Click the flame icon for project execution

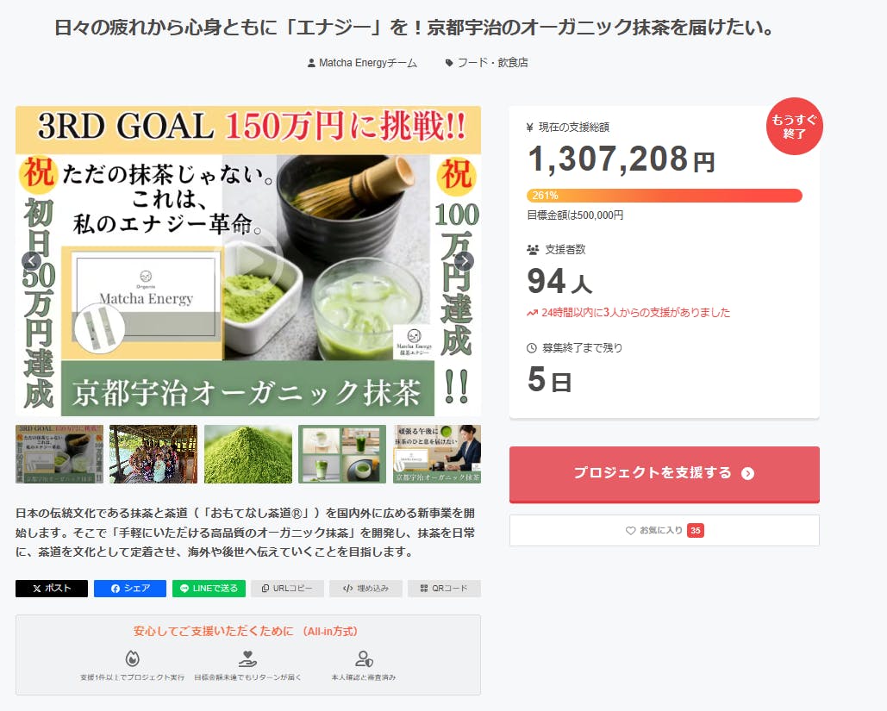[132, 659]
